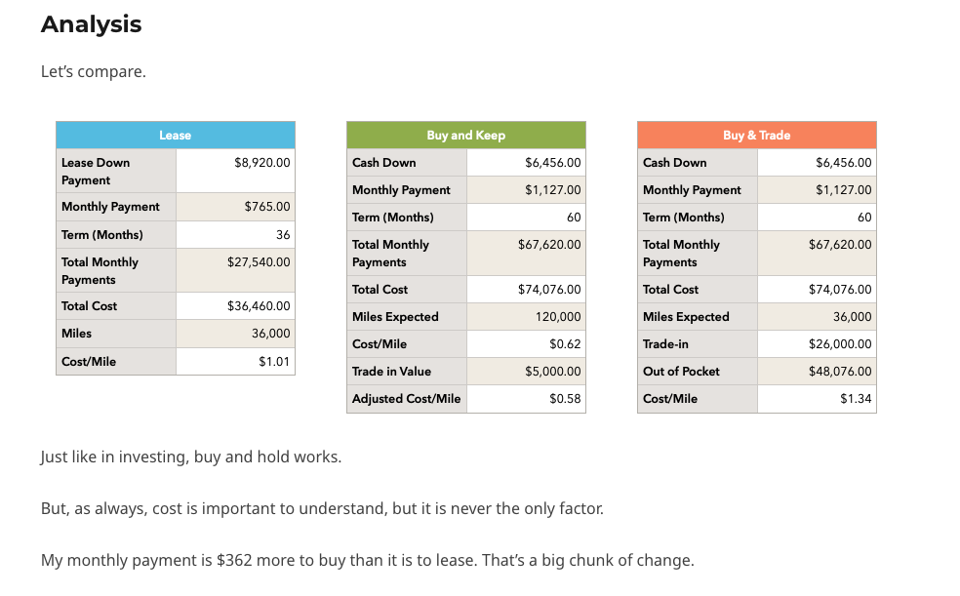Select the 120,000 miles expected cell
This screenshot has width=960, height=596.
pyautogui.click(x=558, y=317)
